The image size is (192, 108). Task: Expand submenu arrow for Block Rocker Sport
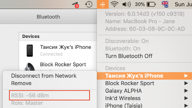coord(186,83)
